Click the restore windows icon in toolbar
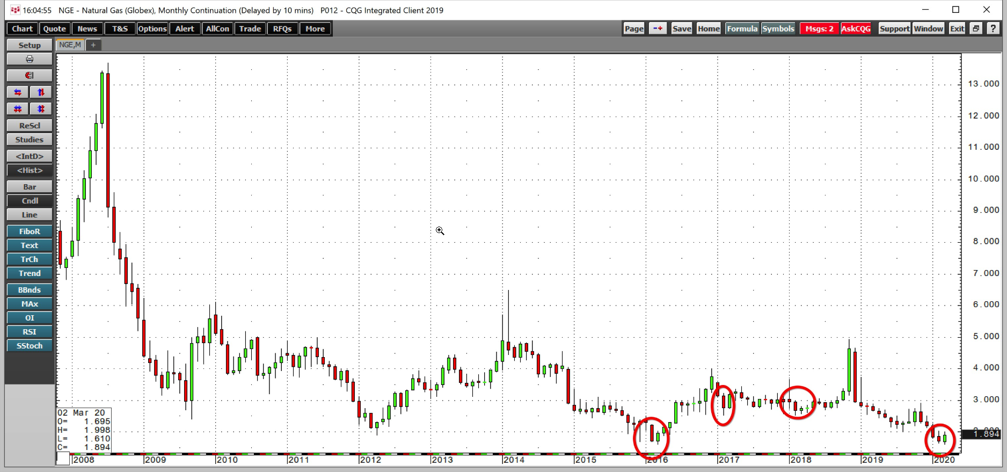 (x=976, y=28)
